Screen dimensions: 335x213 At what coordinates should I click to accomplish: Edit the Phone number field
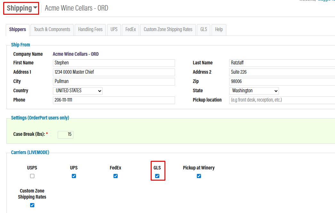pyautogui.click(x=114, y=100)
